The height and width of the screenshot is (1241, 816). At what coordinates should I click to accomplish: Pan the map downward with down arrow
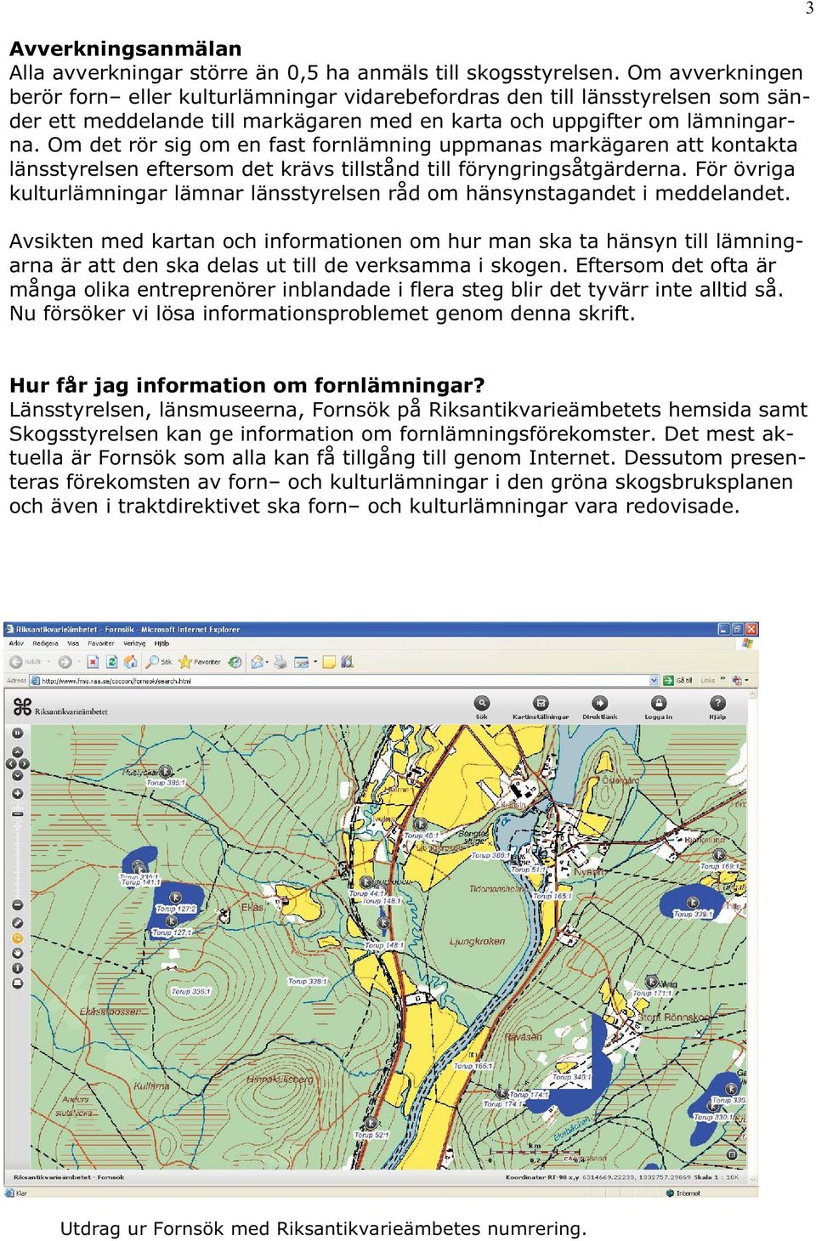17,775
